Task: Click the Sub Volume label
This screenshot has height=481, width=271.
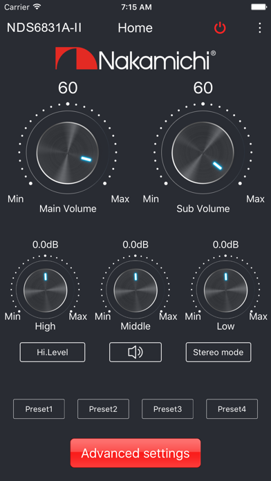Action: pos(203,209)
